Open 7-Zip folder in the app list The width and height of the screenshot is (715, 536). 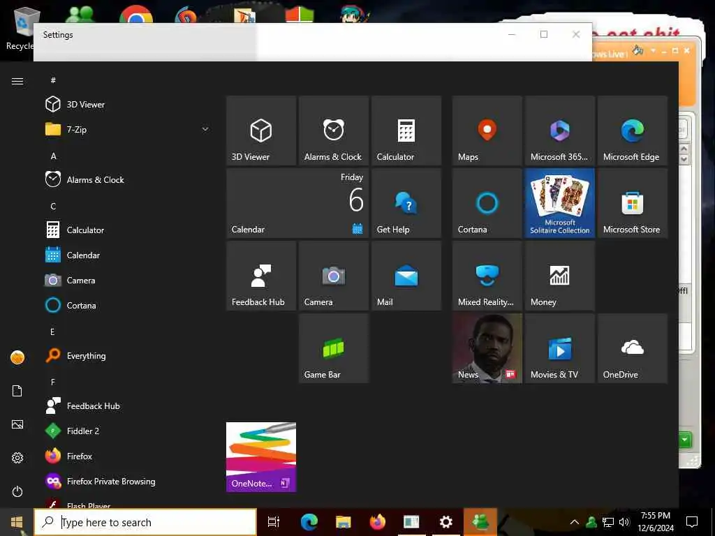tap(128, 129)
